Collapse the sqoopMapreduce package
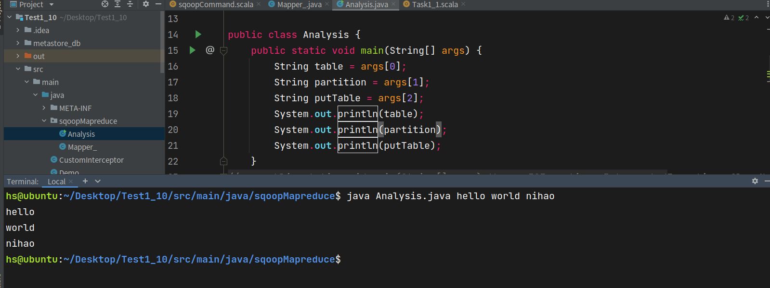Screen dimensions: 770x288 coord(44,120)
